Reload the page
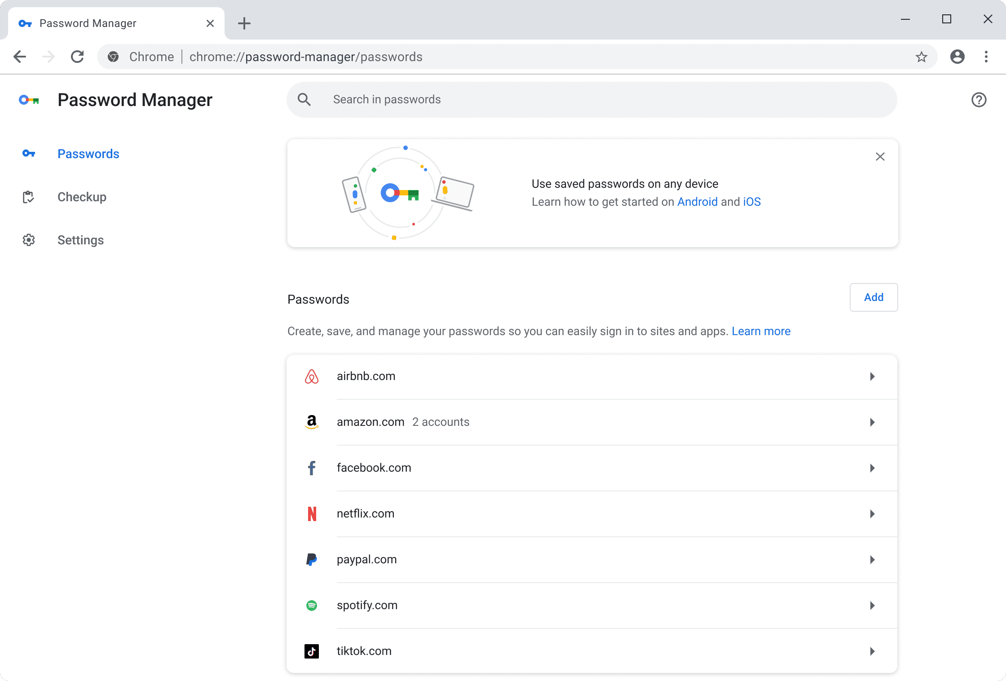This screenshot has width=1006, height=681. click(77, 57)
